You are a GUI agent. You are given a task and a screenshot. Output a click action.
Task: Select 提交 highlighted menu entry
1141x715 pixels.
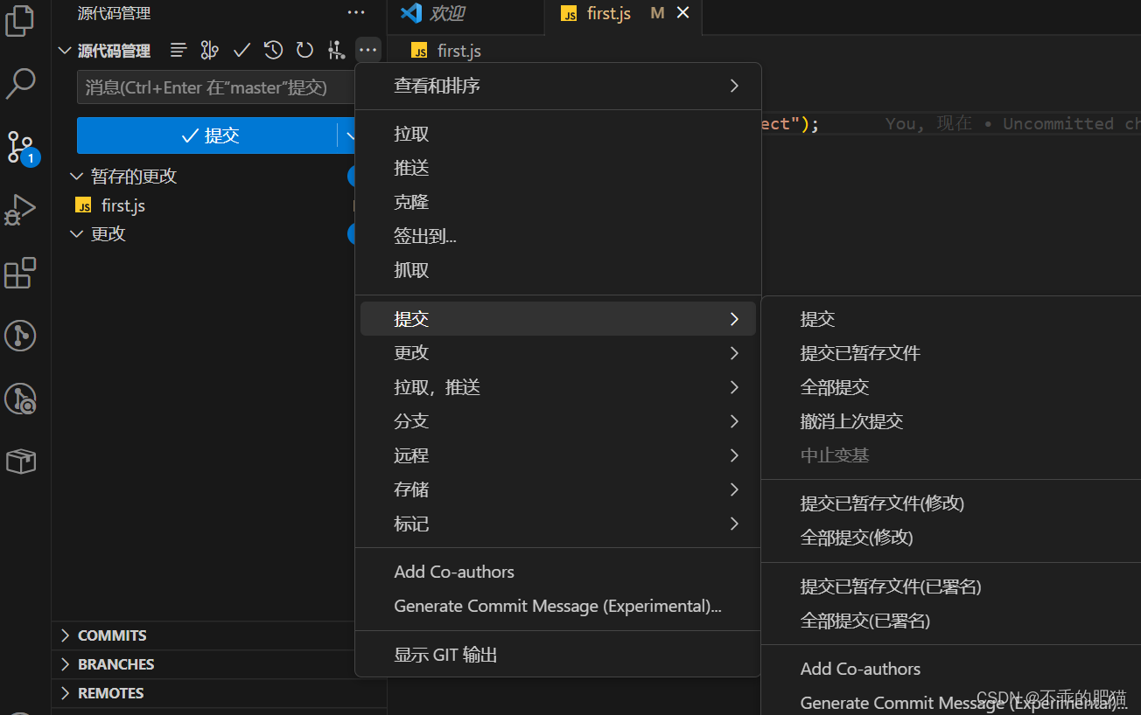point(557,319)
